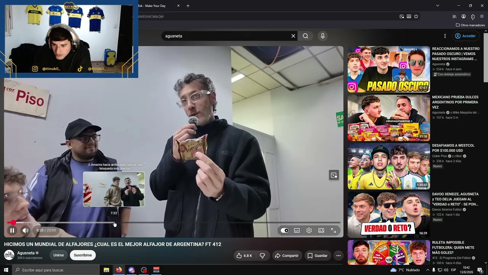Click the install/save page icon in address bar
The height and width of the screenshot is (275, 488).
(x=409, y=16)
